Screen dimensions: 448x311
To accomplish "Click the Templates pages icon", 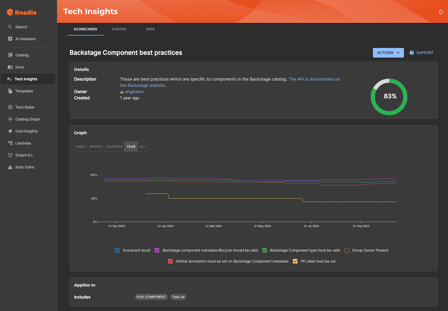I will [x=10, y=91].
